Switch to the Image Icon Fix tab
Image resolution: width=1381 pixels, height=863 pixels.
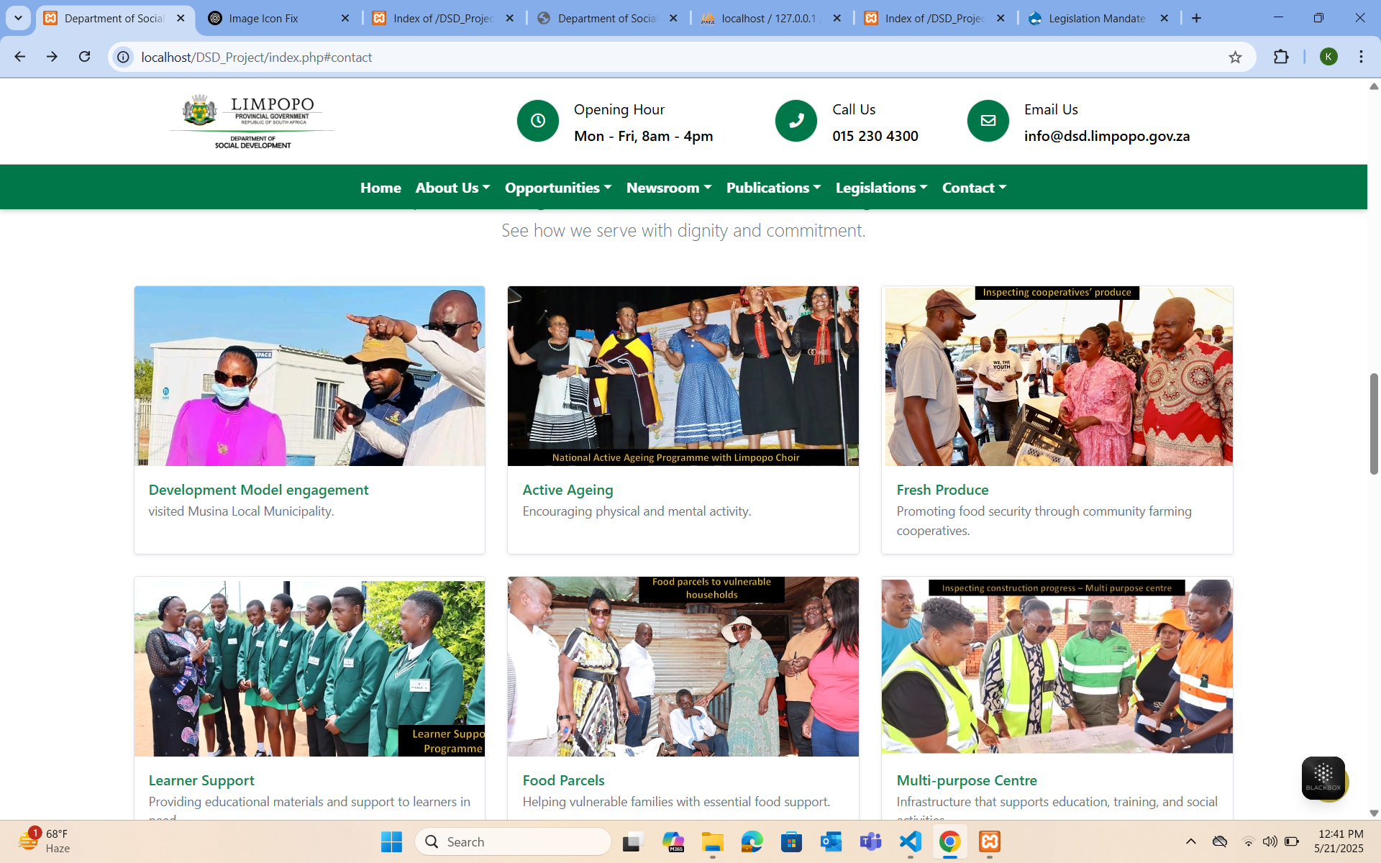pos(263,19)
